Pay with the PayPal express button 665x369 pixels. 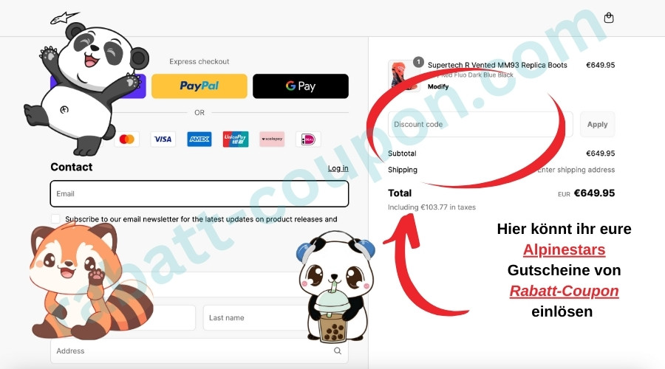[x=199, y=86]
